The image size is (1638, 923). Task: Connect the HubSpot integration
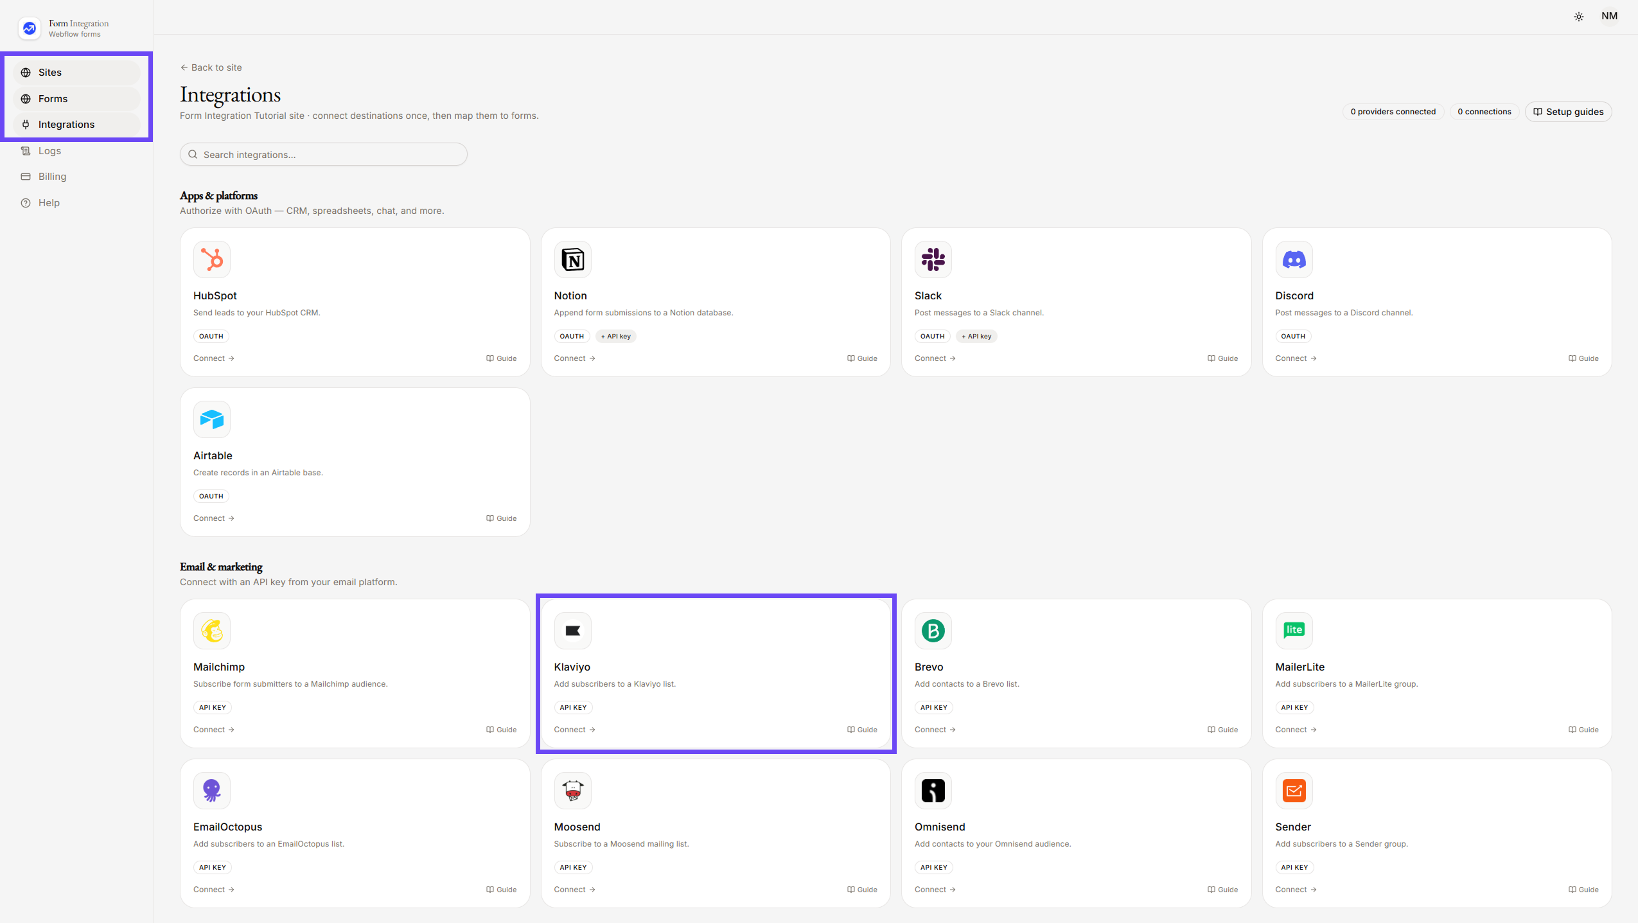(214, 358)
